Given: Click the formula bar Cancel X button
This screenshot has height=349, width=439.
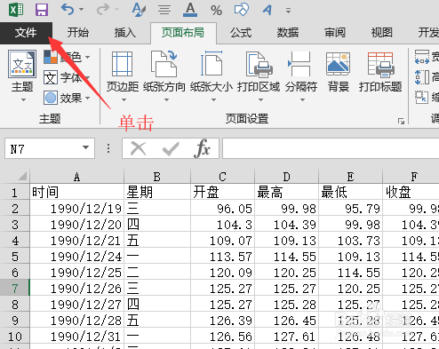Looking at the screenshot, I should (139, 148).
